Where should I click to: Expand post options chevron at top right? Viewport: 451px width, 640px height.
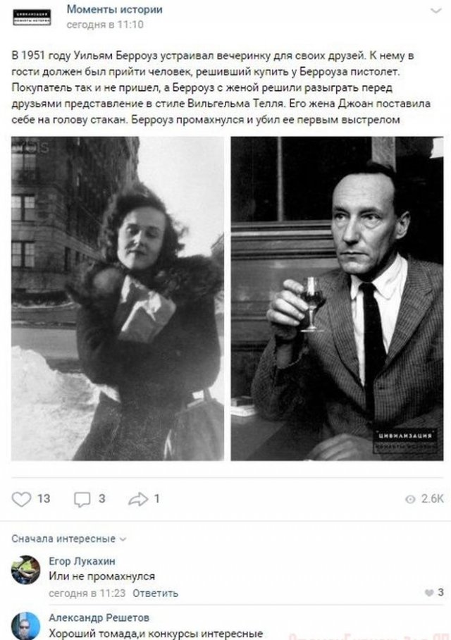pos(436,11)
